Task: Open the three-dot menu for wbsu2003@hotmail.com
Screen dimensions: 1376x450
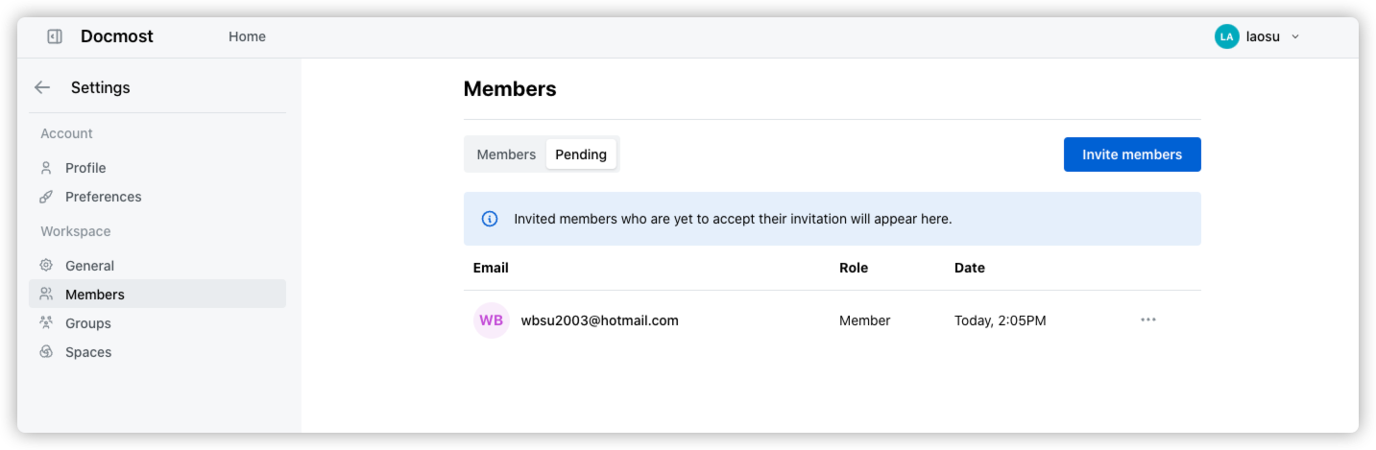Action: pyautogui.click(x=1148, y=320)
